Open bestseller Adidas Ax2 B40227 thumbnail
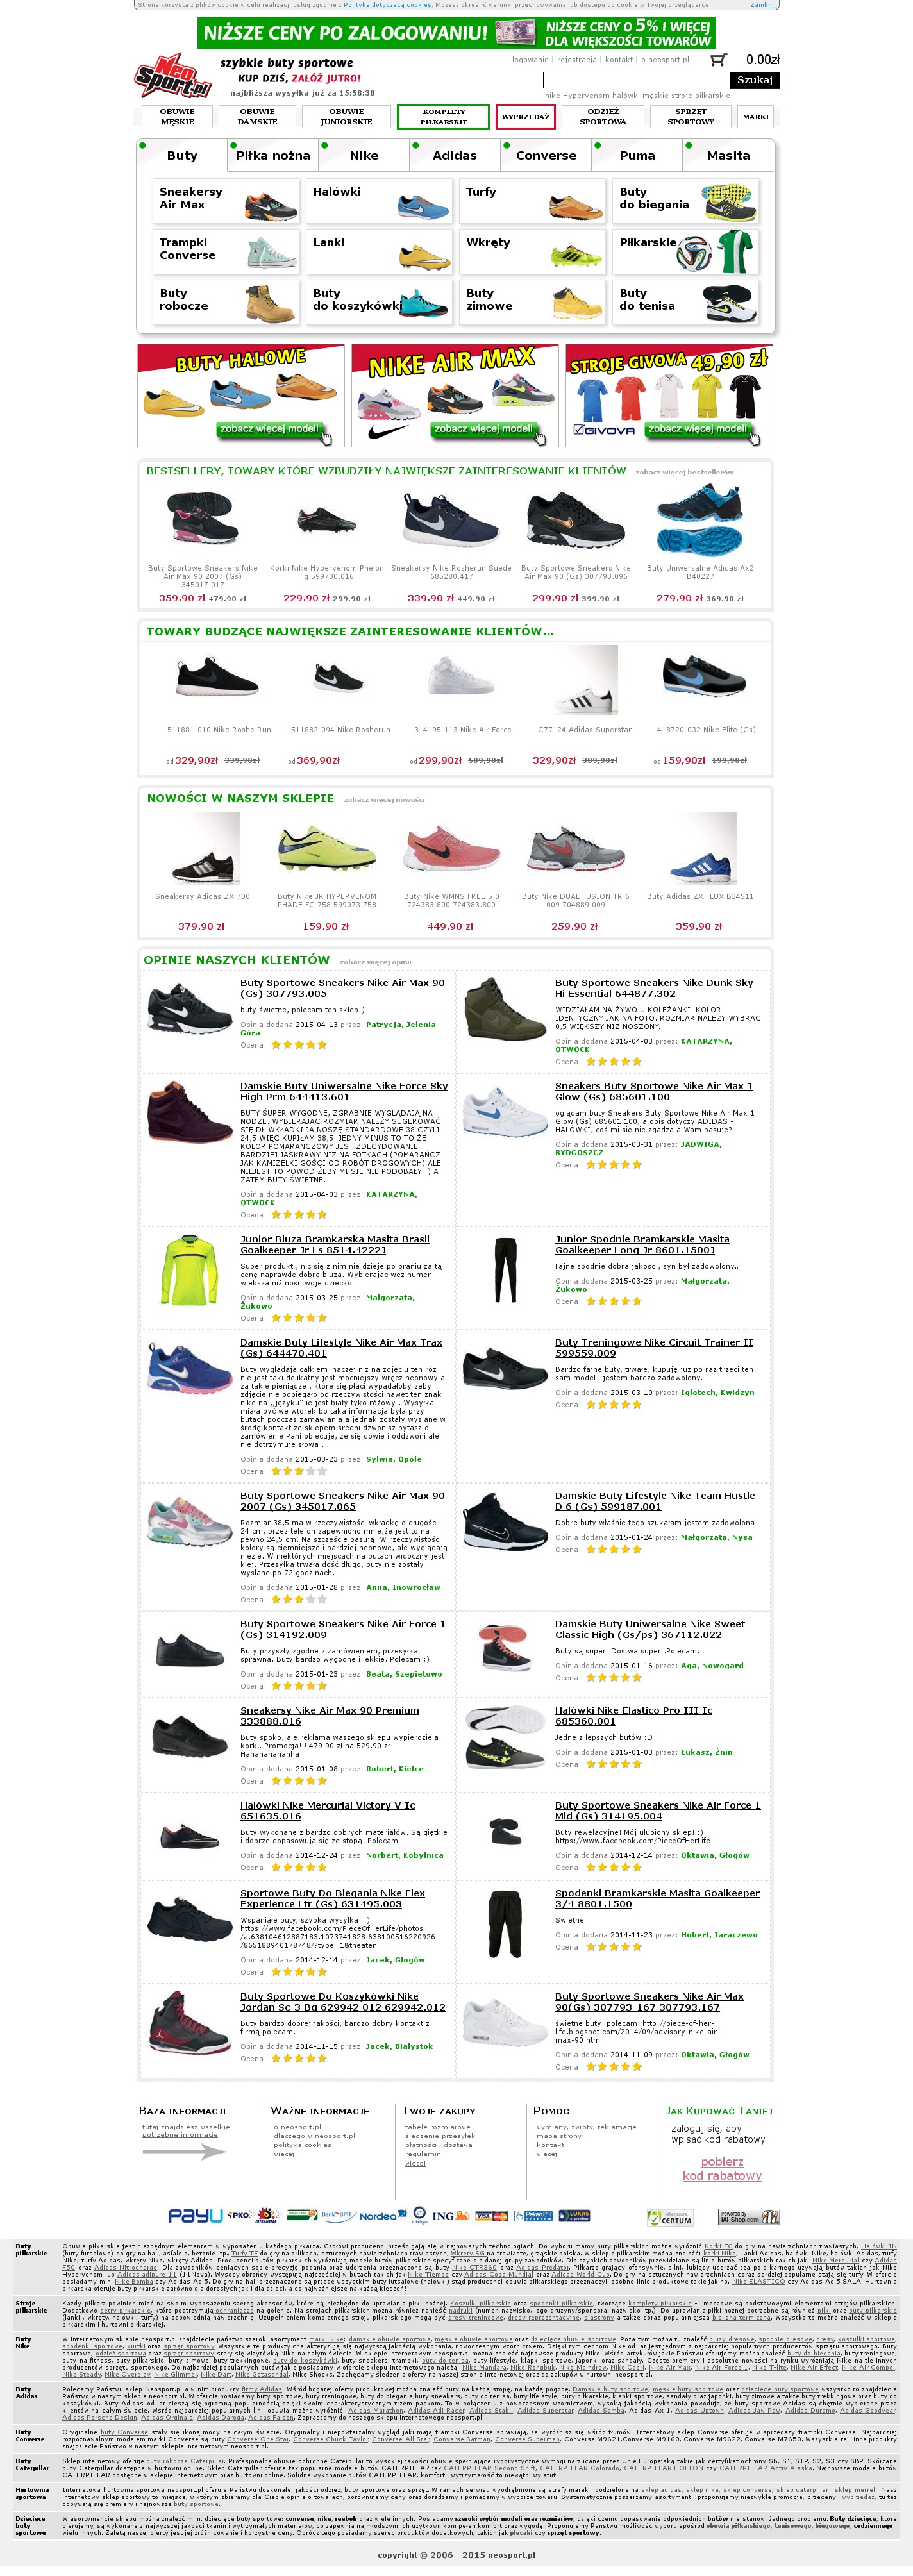The image size is (913, 2576). pyautogui.click(x=700, y=518)
